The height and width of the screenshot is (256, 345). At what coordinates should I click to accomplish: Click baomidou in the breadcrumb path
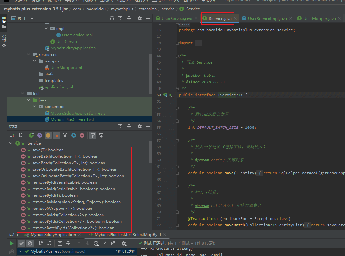[96, 9]
